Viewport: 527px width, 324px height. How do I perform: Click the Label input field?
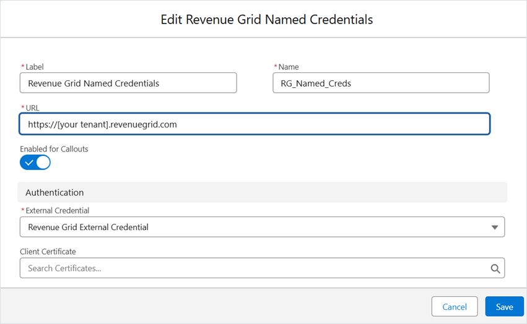pyautogui.click(x=128, y=83)
